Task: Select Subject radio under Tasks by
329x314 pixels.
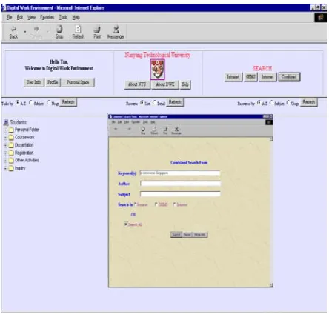Action: (31, 102)
